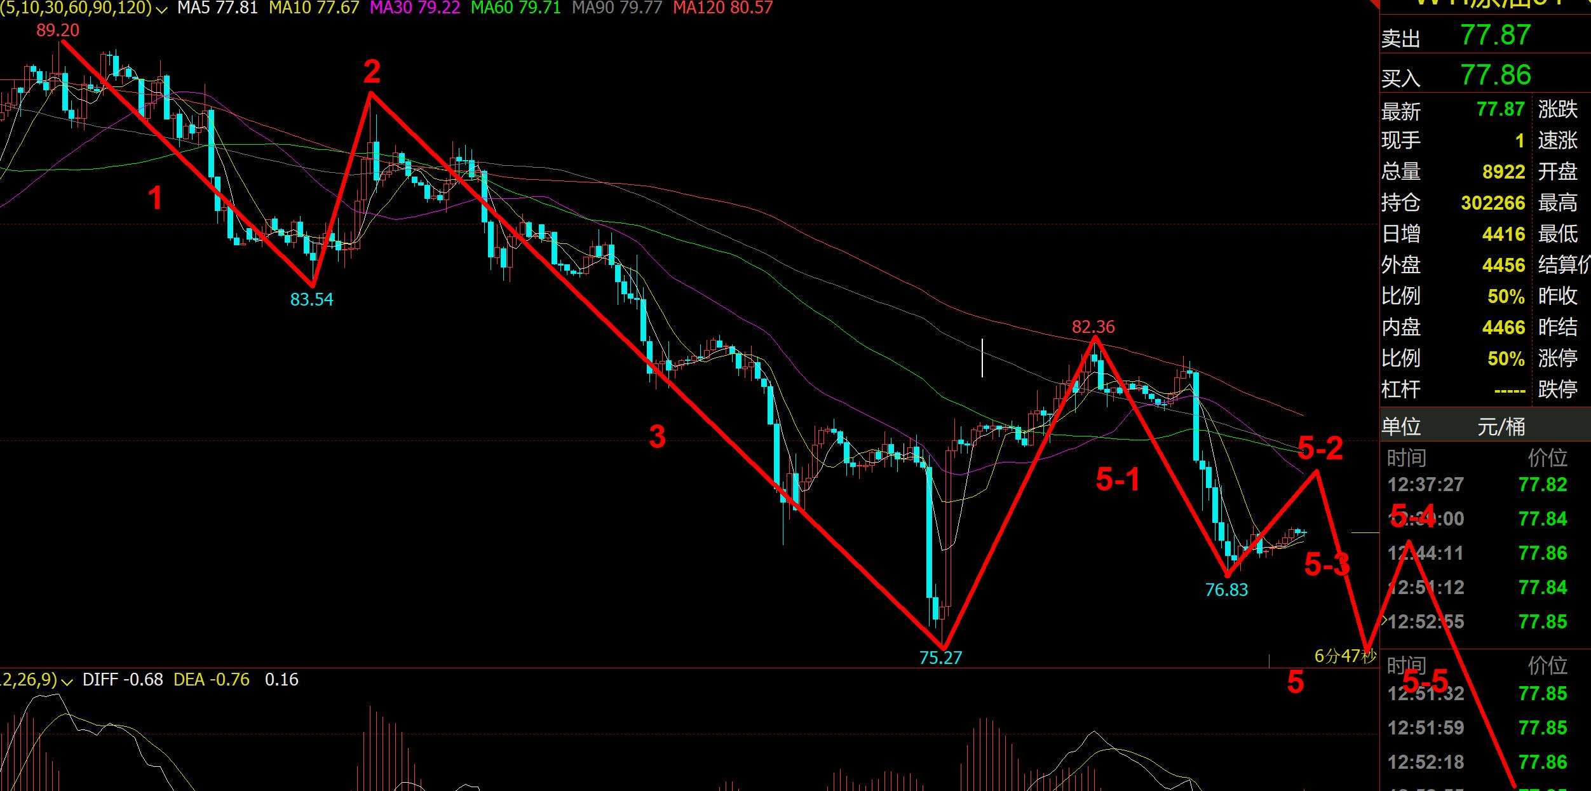The image size is (1591, 791).
Task: Click the 卖出 ask price 77.87
Action: point(1495,35)
